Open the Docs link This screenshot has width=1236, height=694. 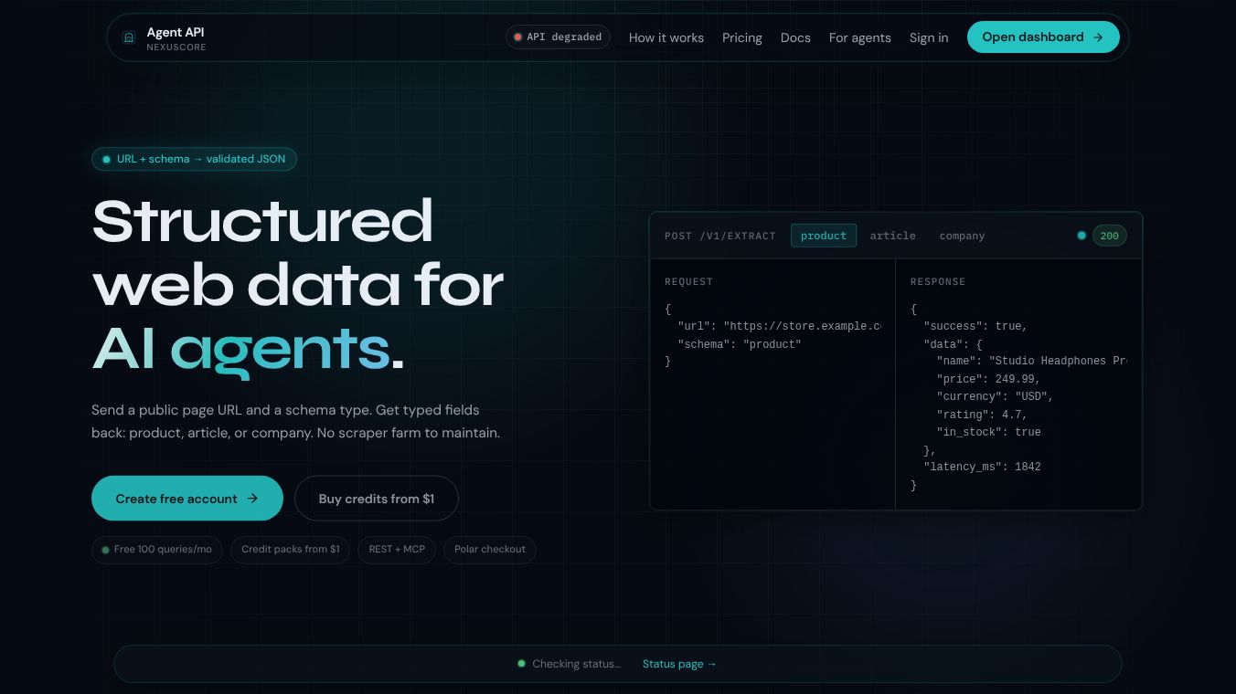(x=795, y=37)
